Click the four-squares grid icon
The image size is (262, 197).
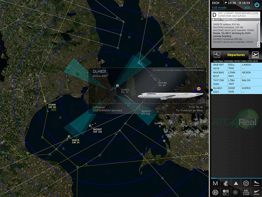225,192
